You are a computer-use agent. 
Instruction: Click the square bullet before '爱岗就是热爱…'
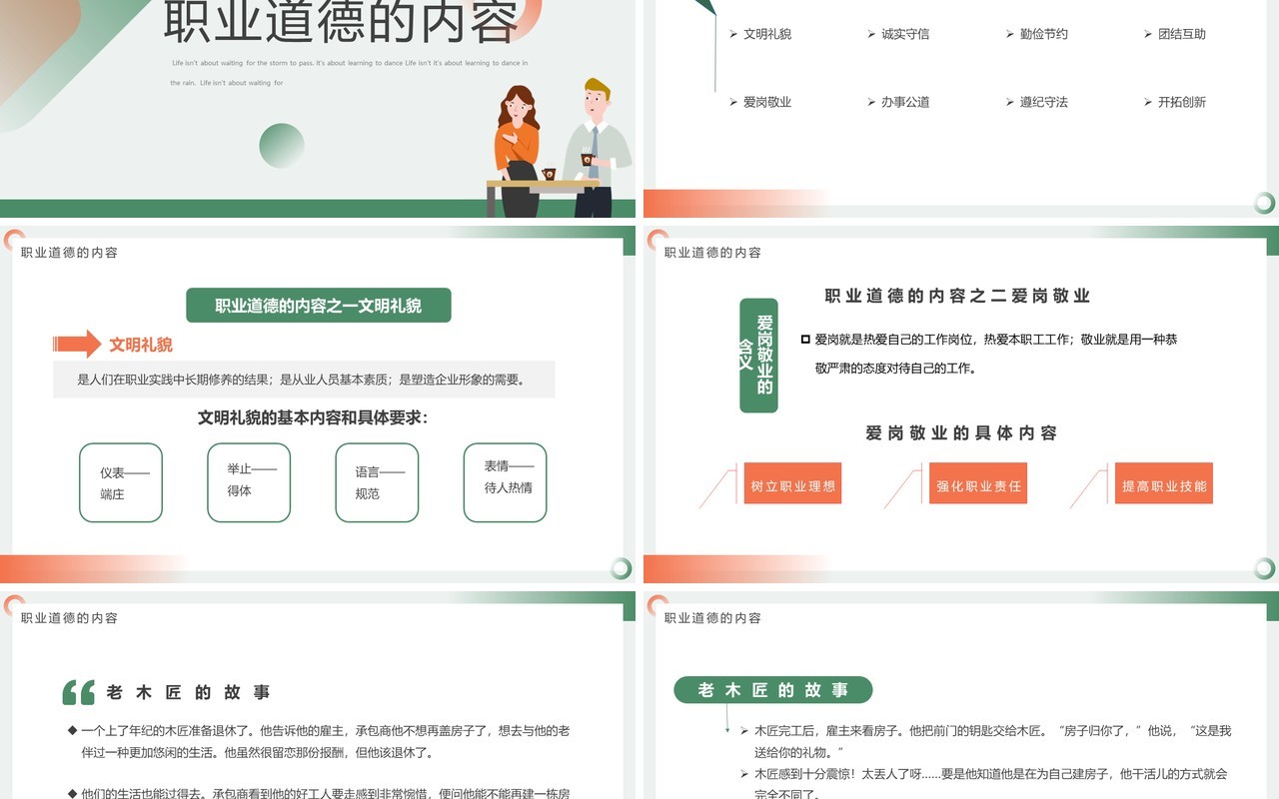click(x=805, y=340)
